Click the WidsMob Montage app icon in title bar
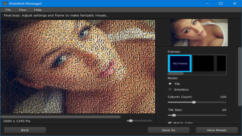This screenshot has width=242, height=136. [x=5, y=3]
